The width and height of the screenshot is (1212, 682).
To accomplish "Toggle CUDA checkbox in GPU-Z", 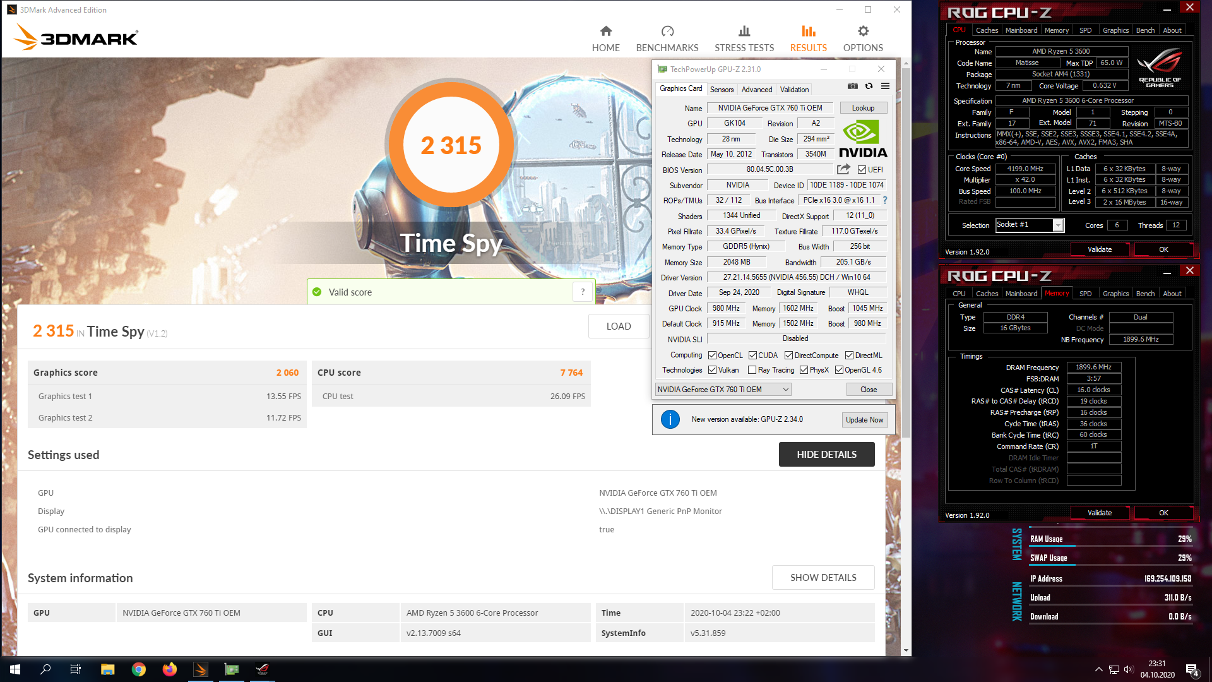I will pos(752,355).
